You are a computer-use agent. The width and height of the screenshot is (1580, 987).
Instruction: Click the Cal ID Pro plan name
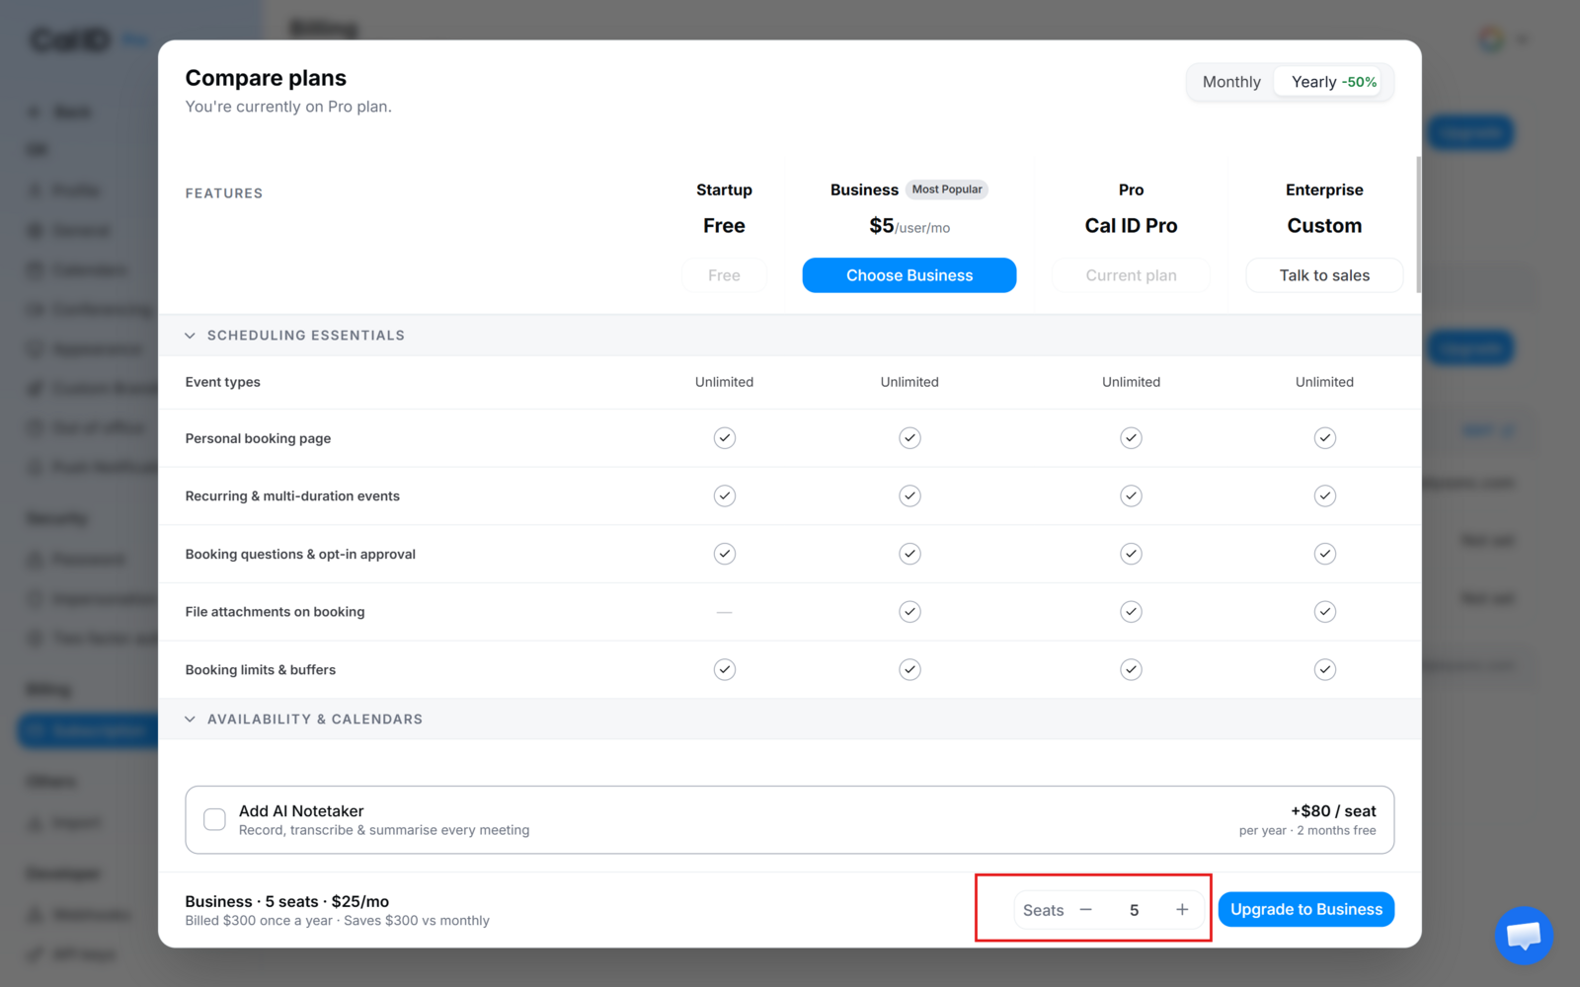tap(1131, 226)
